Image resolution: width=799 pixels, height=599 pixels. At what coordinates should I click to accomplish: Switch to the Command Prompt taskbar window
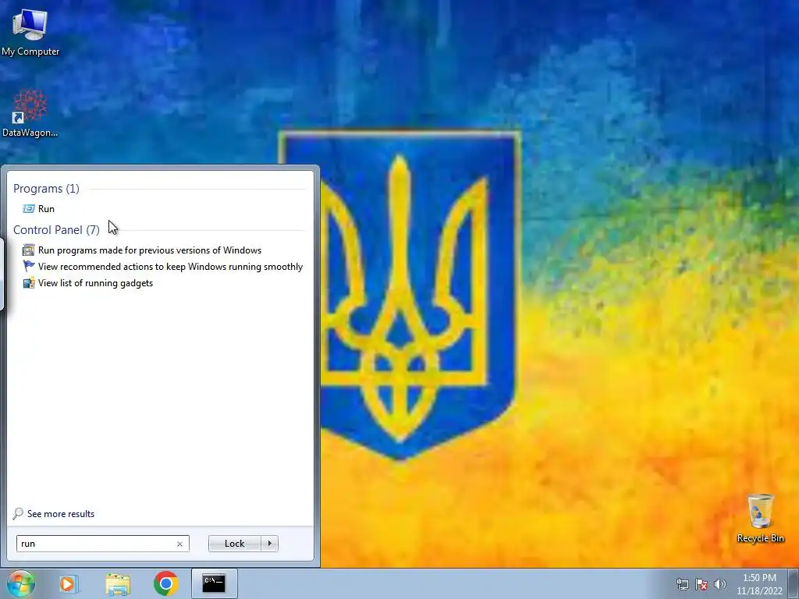point(214,583)
